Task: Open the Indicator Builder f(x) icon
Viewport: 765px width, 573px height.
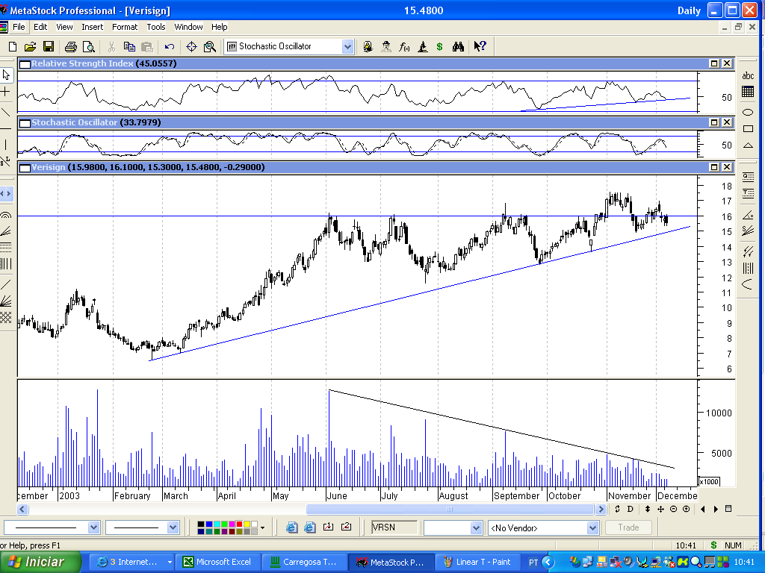Action: (404, 47)
